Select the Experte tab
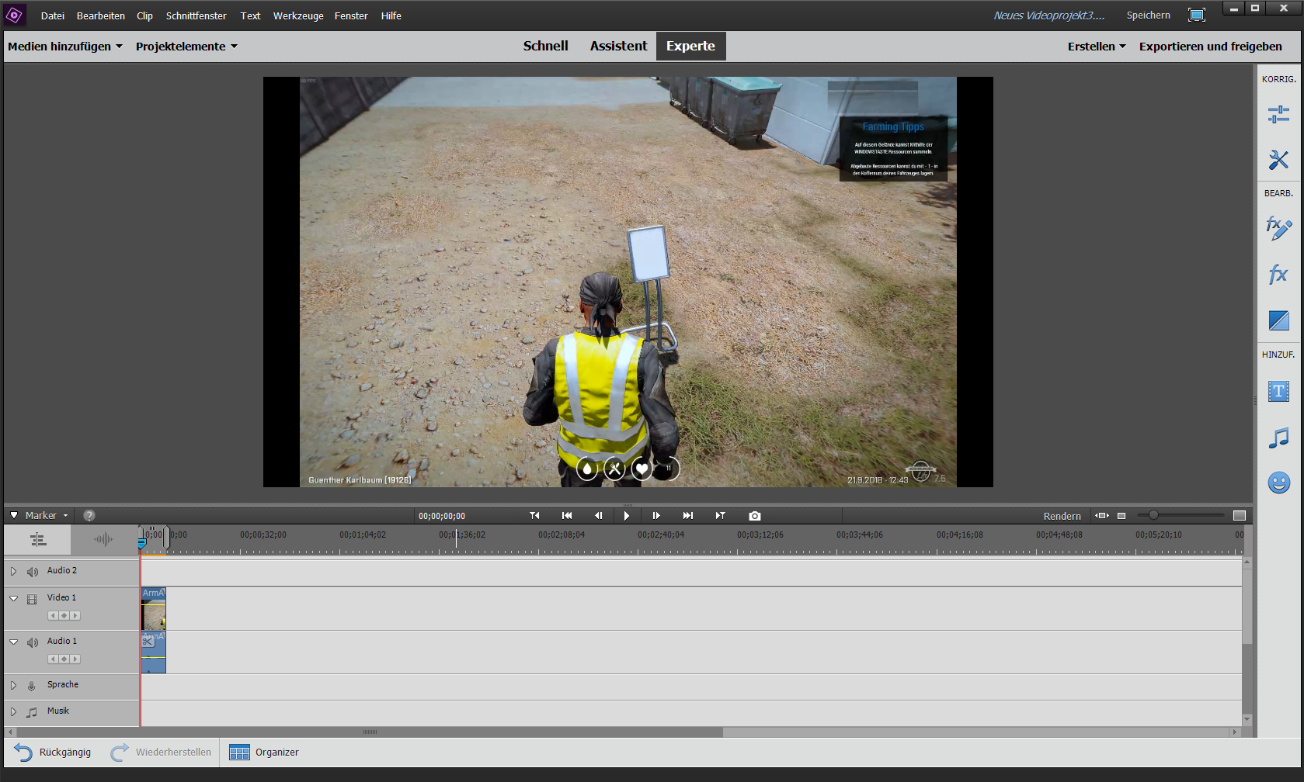 pos(690,46)
